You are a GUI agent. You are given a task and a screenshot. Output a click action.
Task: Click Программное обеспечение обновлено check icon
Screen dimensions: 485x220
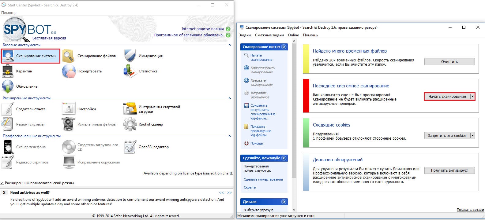[228, 35]
